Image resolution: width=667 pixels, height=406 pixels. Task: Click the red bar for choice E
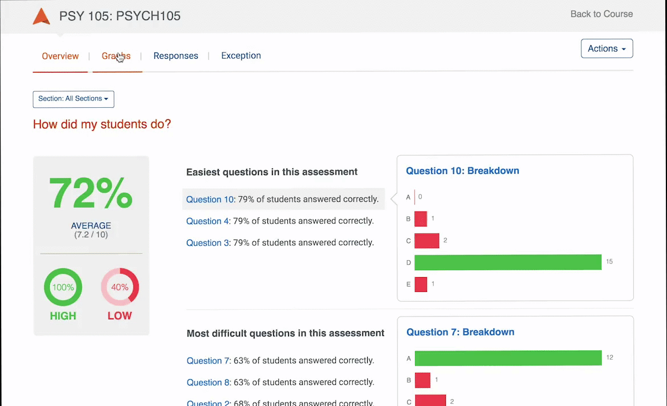[420, 284]
